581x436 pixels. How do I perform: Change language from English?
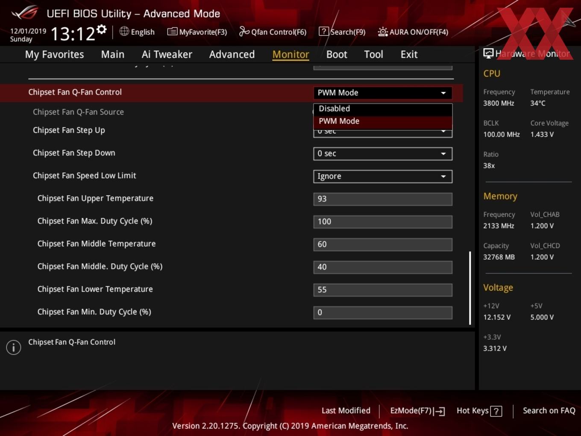143,32
